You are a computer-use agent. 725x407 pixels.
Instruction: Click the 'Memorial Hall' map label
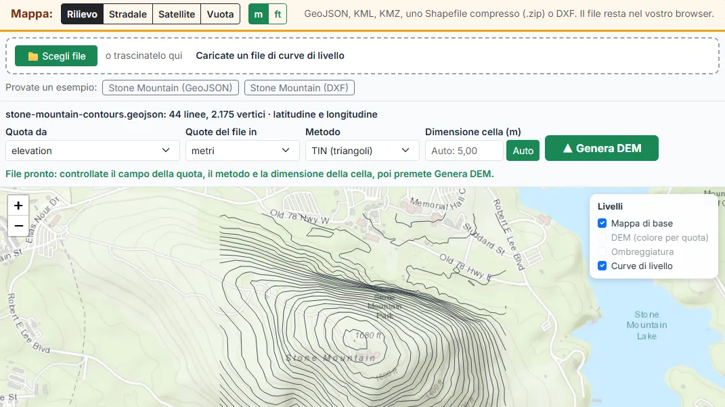438,201
